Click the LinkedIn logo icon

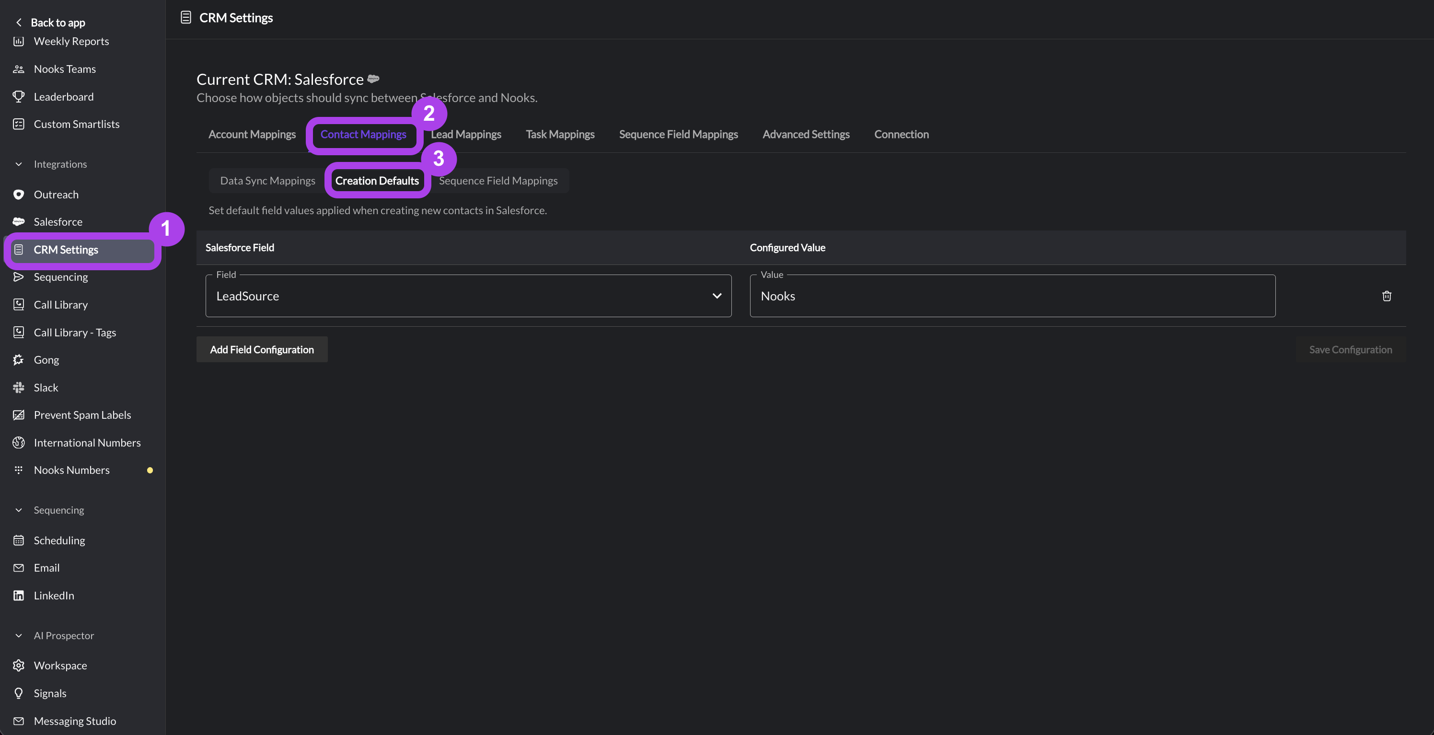(x=18, y=596)
